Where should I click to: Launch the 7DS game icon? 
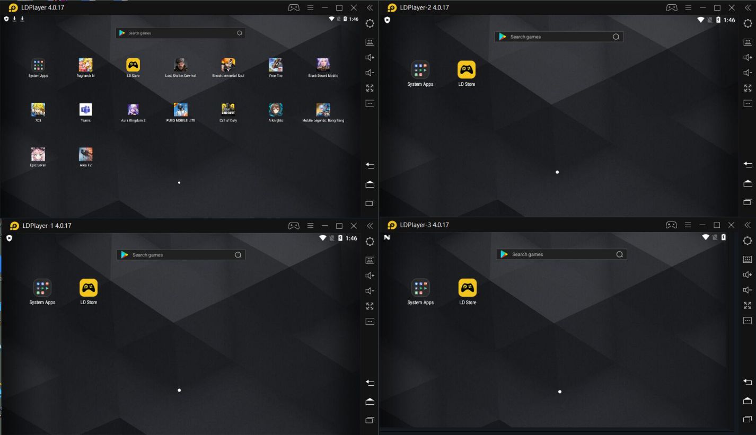tap(38, 110)
